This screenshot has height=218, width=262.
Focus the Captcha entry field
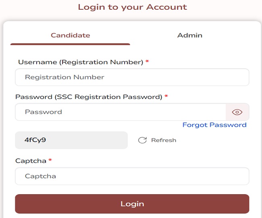pyautogui.click(x=132, y=176)
